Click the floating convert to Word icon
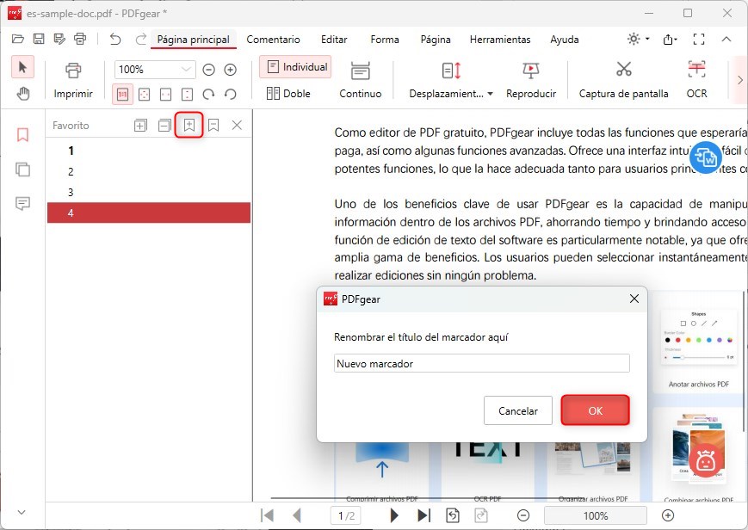Screen dimensions: 748x530 tap(706, 157)
